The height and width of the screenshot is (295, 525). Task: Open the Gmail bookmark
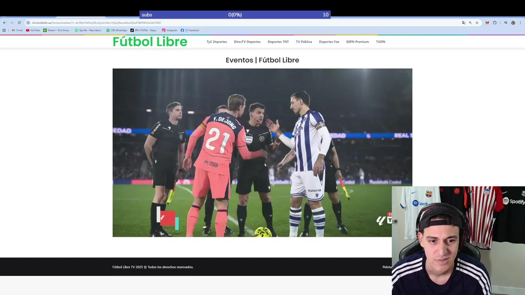[x=17, y=30]
